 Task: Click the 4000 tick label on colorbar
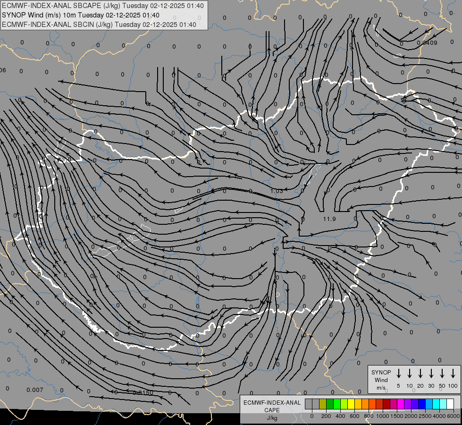[439, 416]
